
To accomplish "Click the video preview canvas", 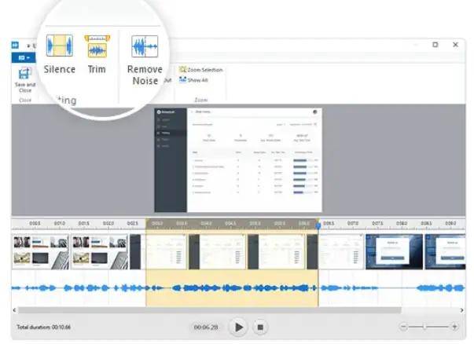I will coord(237,159).
